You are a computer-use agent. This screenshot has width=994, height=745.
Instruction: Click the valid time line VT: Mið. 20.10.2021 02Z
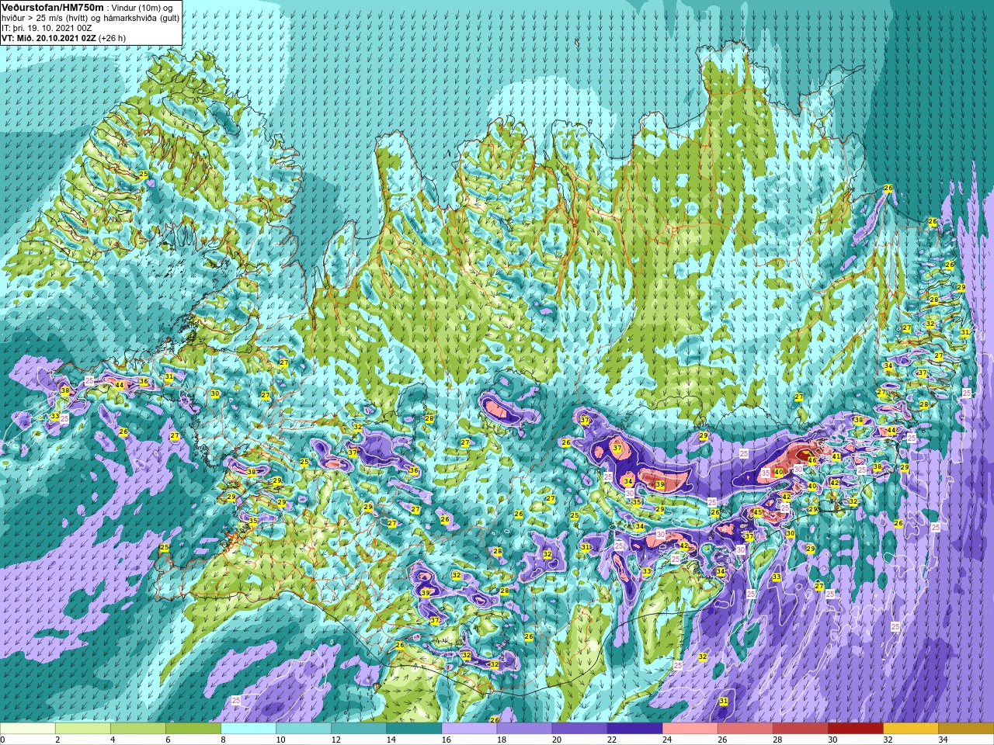pyautogui.click(x=50, y=37)
